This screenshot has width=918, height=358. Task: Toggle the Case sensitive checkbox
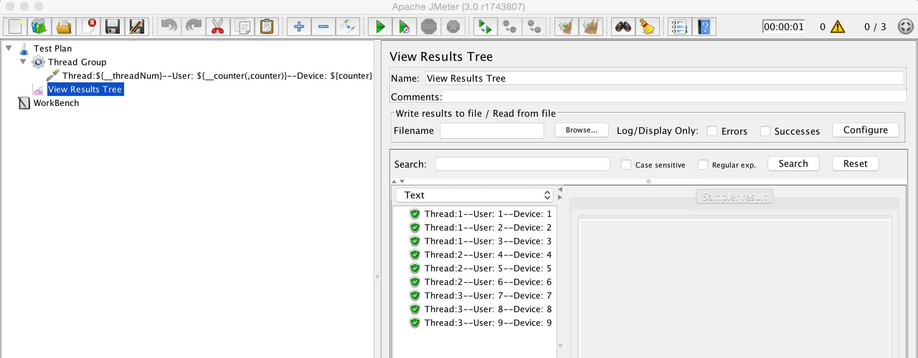(x=626, y=165)
